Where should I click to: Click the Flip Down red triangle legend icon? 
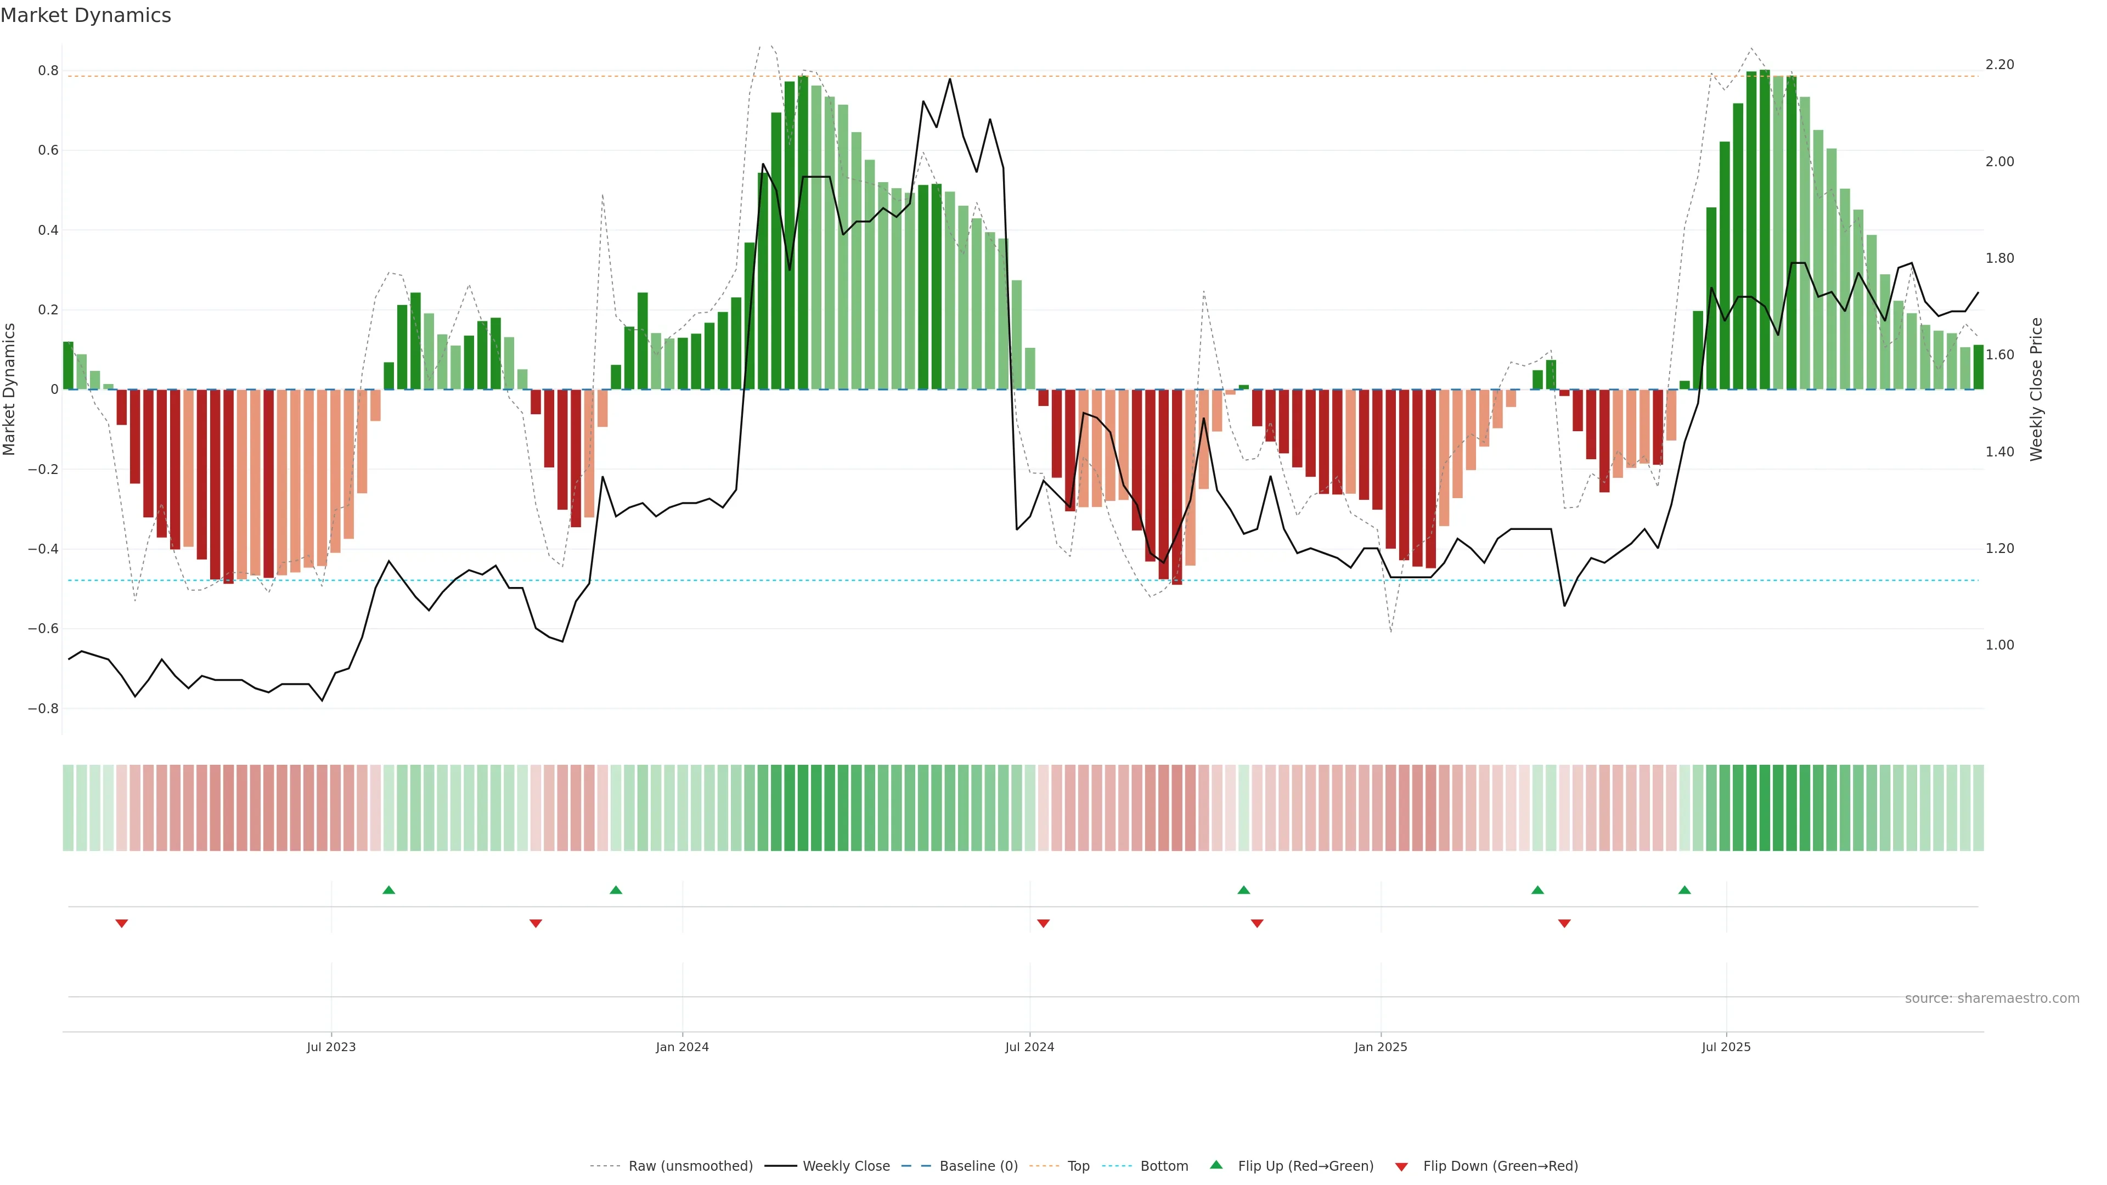click(x=1401, y=1166)
